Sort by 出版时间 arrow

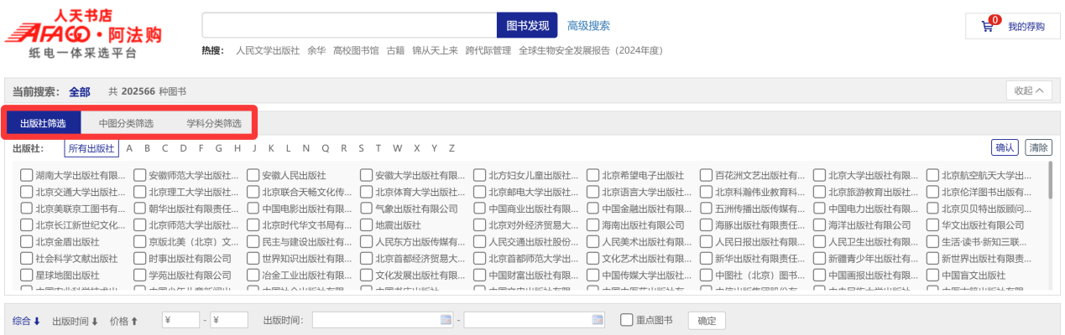coord(94,321)
